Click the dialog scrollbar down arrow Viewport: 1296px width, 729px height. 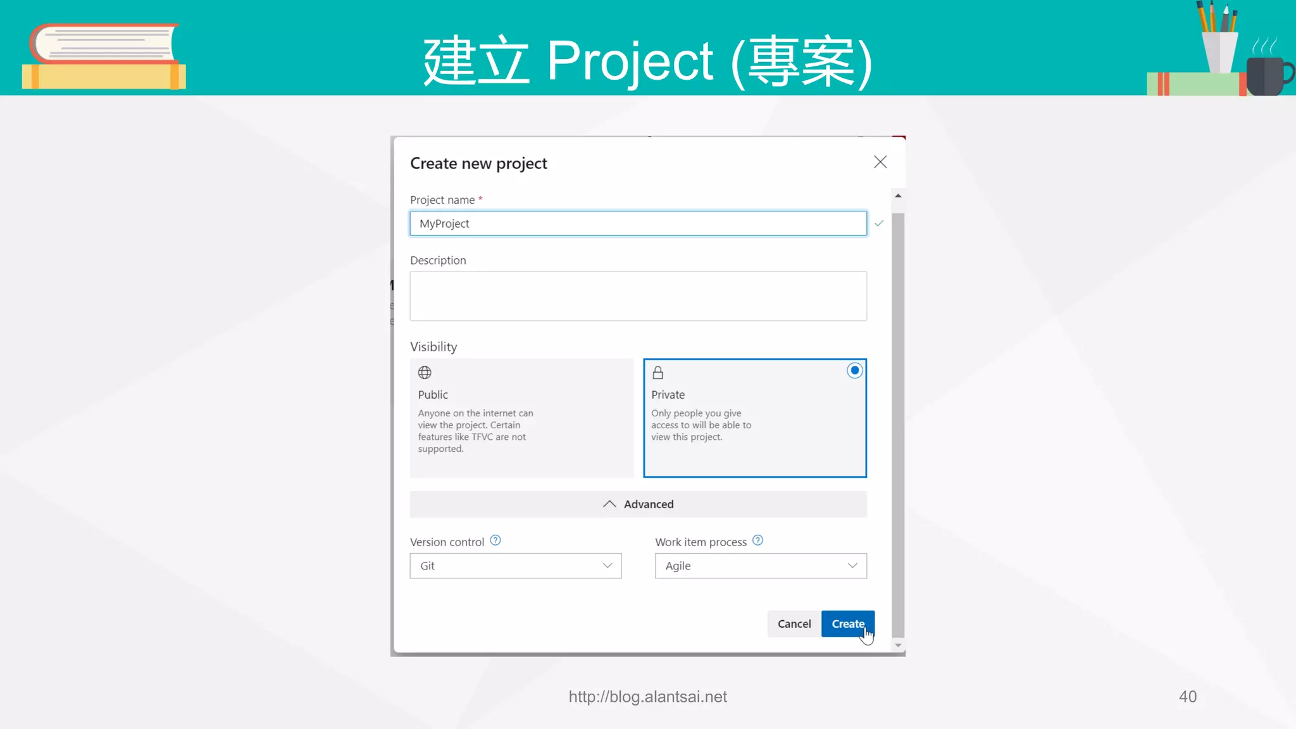point(897,645)
